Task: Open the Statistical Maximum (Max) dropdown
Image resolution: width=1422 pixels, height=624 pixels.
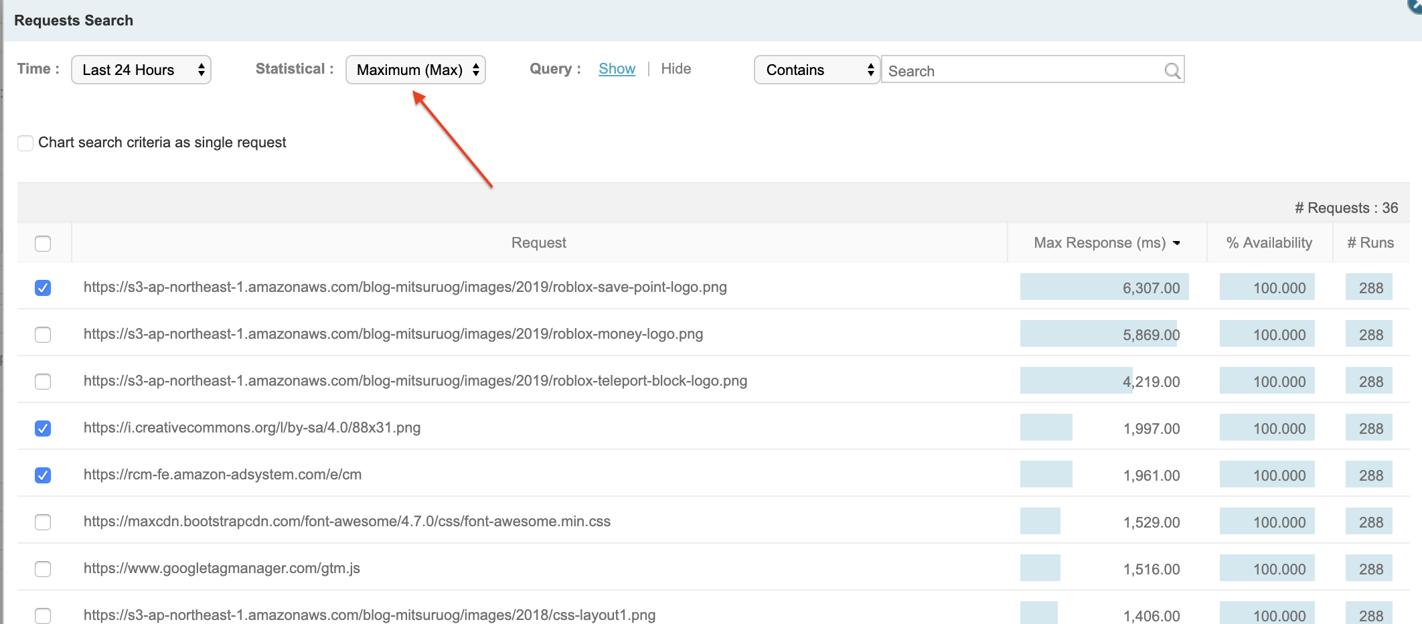Action: (415, 70)
